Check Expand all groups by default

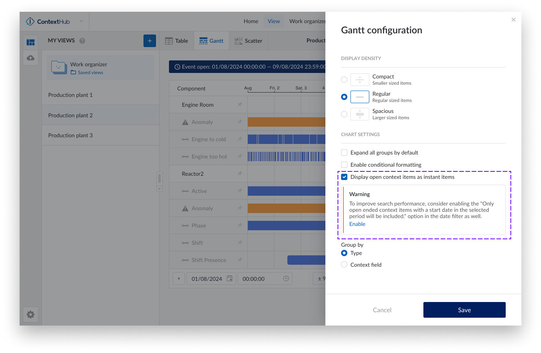tap(344, 153)
